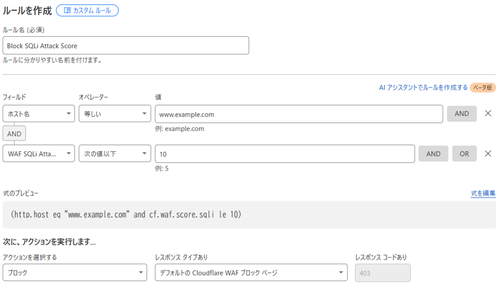Image resolution: width=500 pixels, height=285 pixels.
Task: Open the 等しい operator dropdown
Action: [x=114, y=114]
